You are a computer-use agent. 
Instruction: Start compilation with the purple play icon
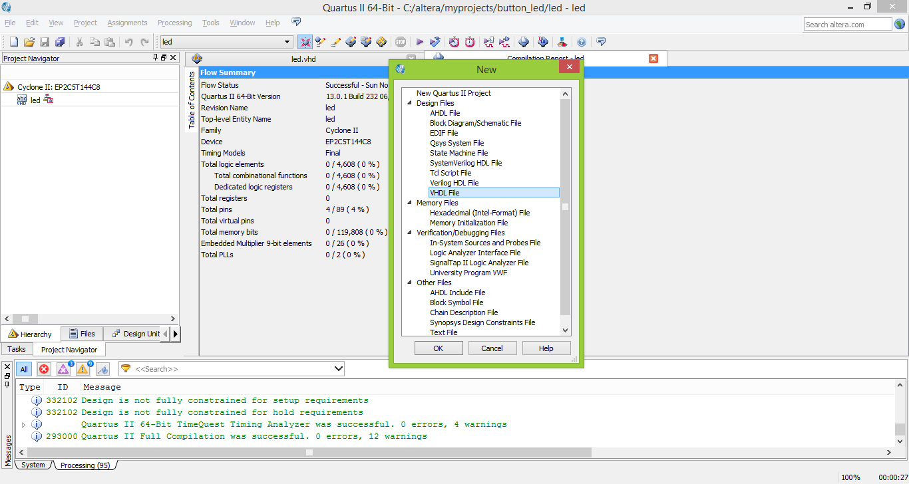pyautogui.click(x=420, y=42)
